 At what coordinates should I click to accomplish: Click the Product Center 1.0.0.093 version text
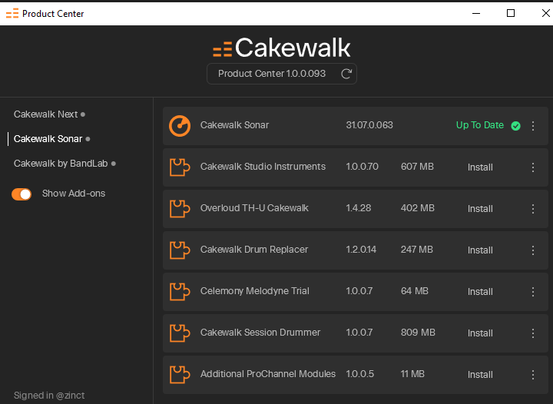click(272, 74)
